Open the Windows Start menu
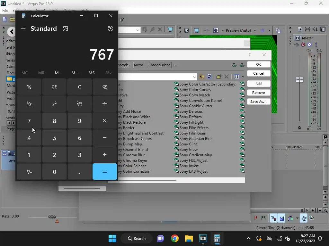The width and height of the screenshot is (329, 246). coord(112,238)
